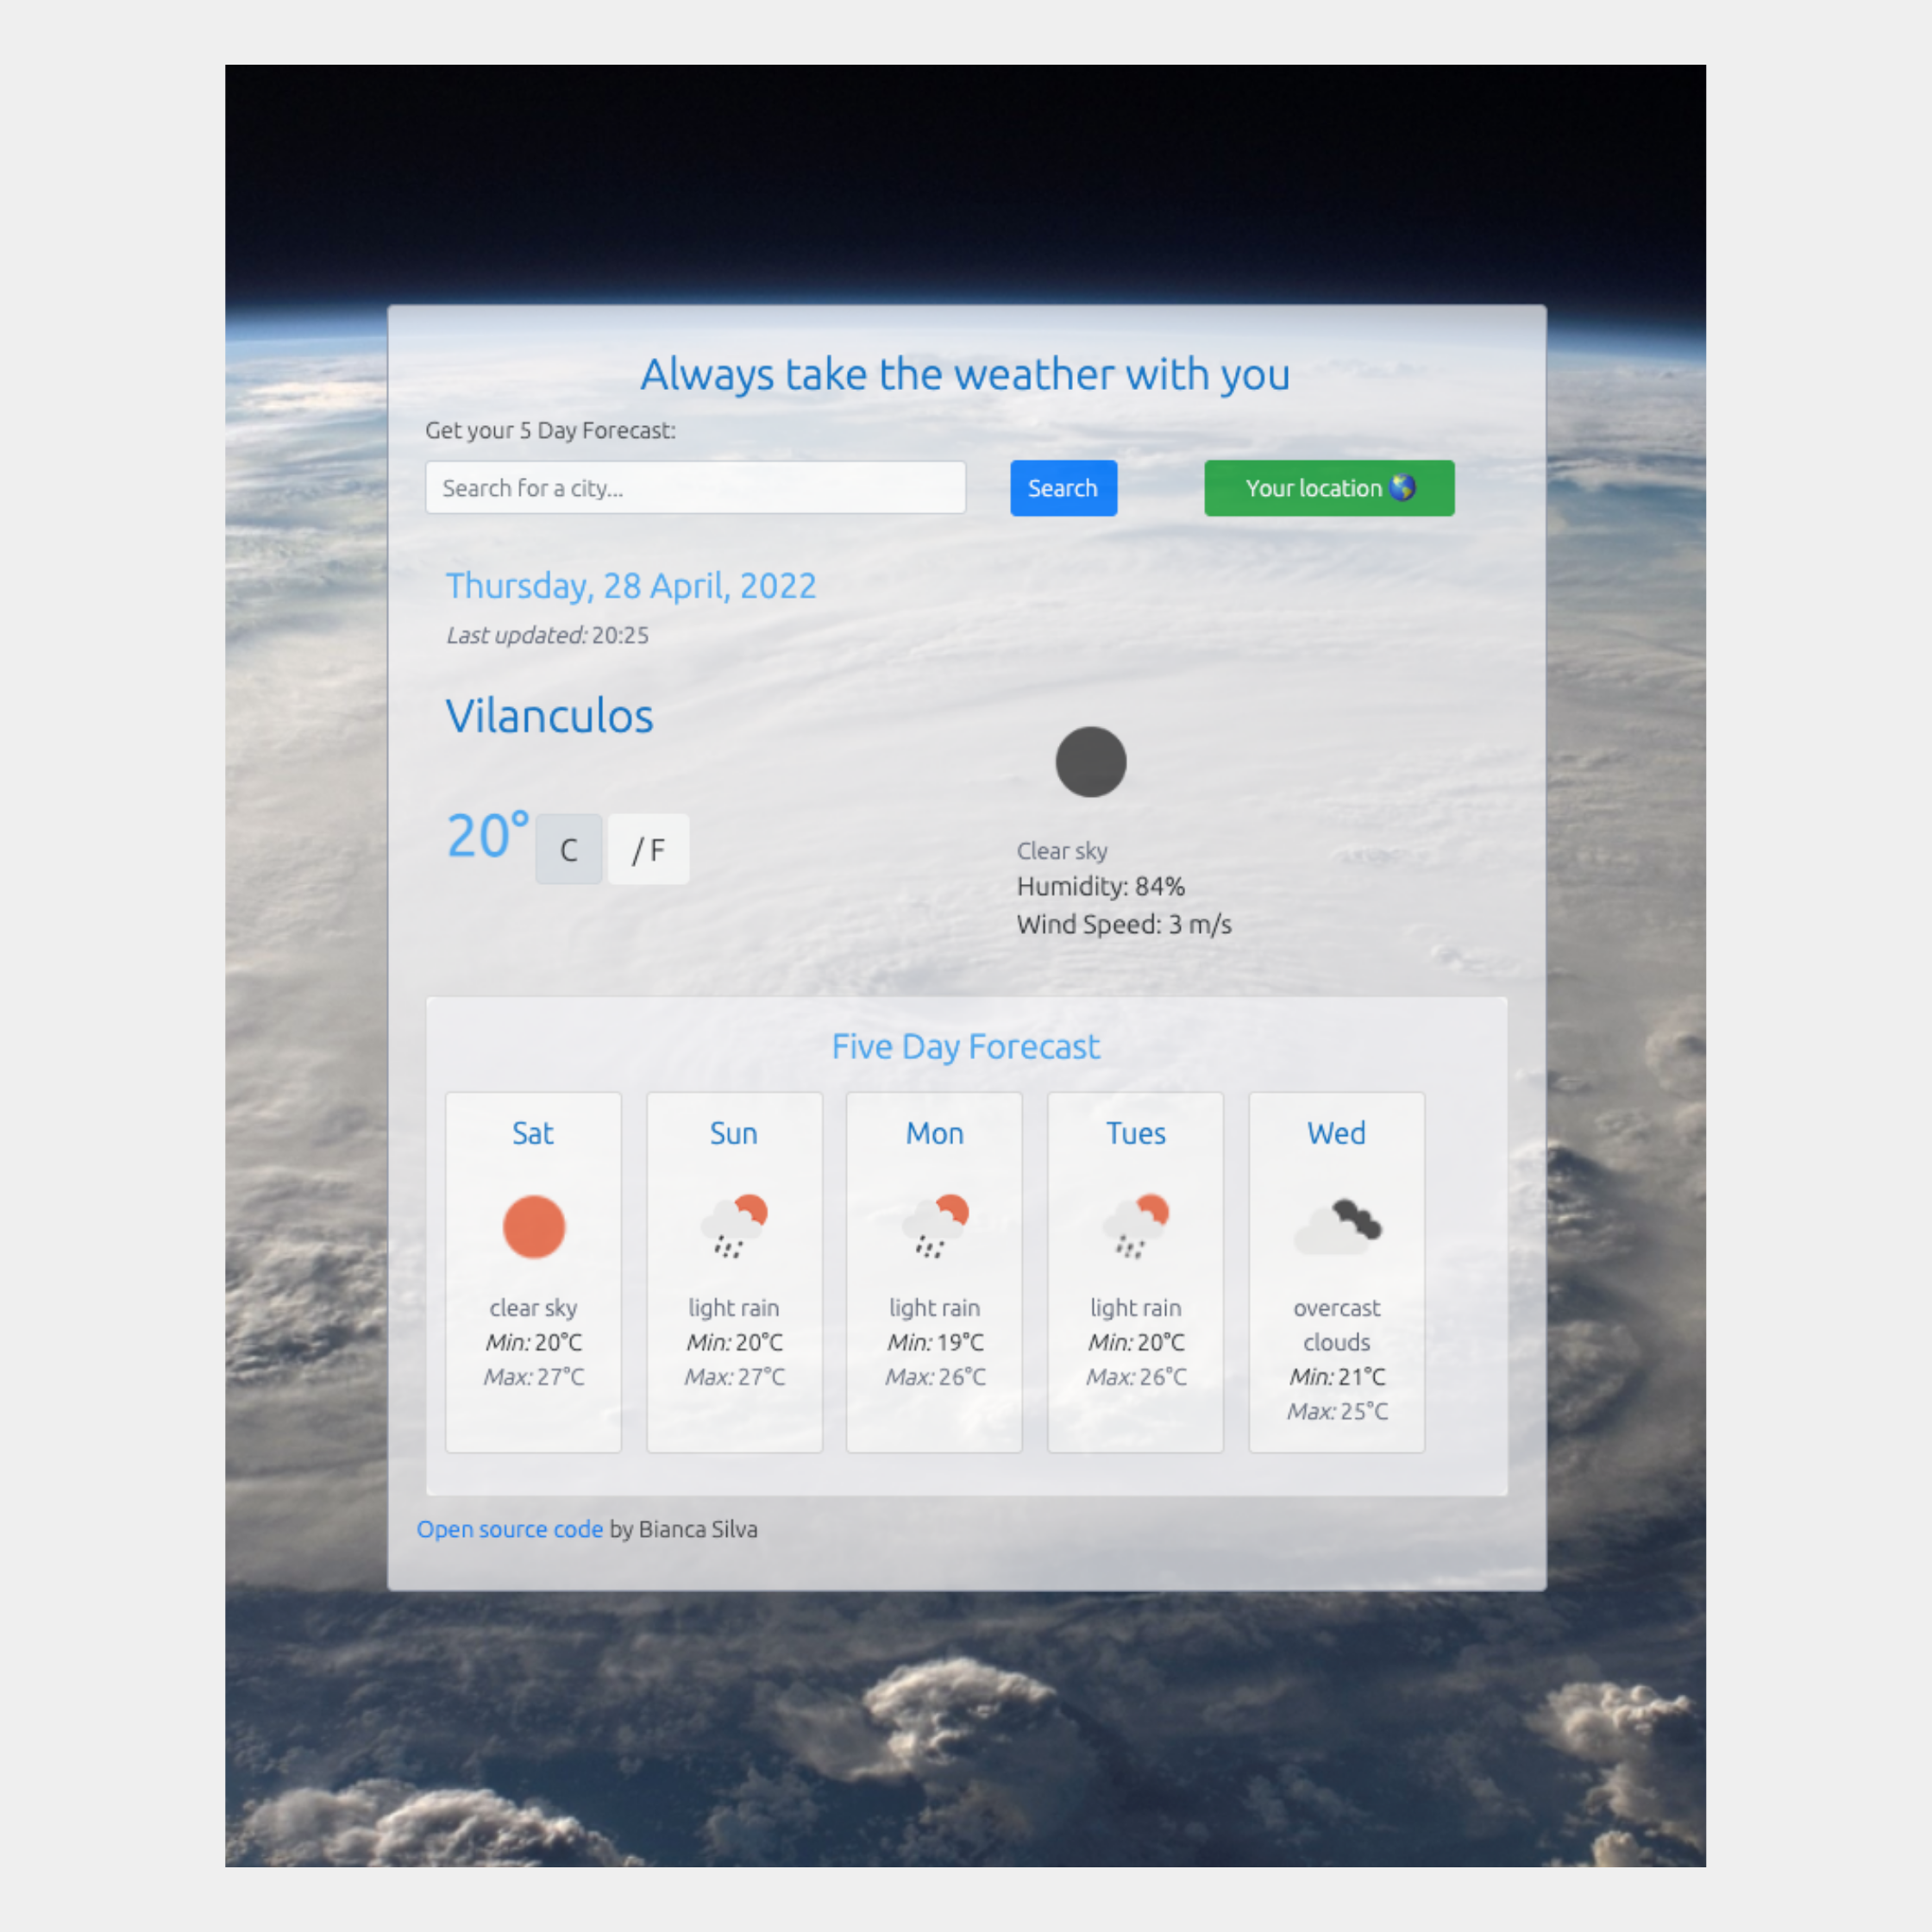1932x1932 pixels.
Task: Expand the Five Day Forecast section
Action: coord(966,1045)
